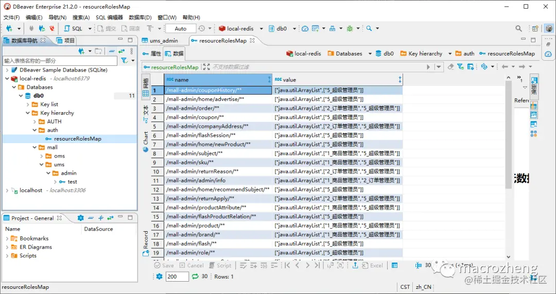The width and height of the screenshot is (556, 294).
Task: Expand the oms folder
Action: pos(42,155)
